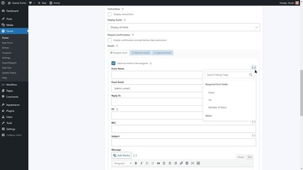
Task: Click the merge tag search magnifier icon
Action: [250, 75]
